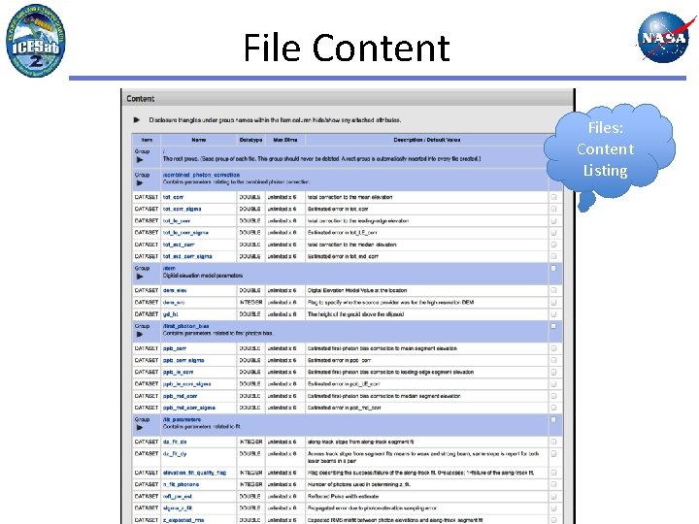Click 'Digital elevation model parameters' group description
The image size is (699, 524).
(x=203, y=276)
